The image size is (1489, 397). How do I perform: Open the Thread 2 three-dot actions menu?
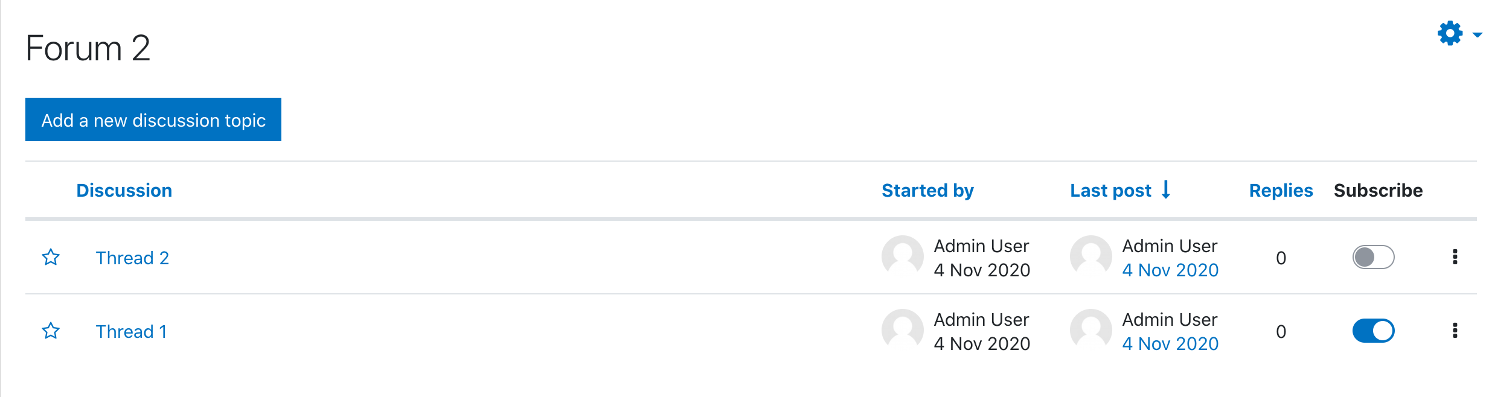coord(1455,257)
